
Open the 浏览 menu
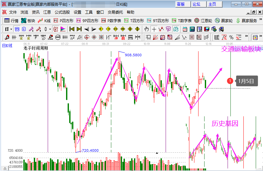(24, 12)
